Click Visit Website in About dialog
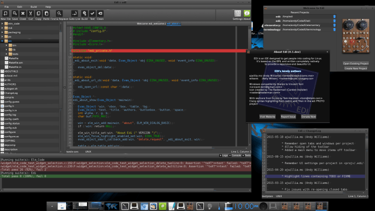The width and height of the screenshot is (375, 211). point(267,117)
